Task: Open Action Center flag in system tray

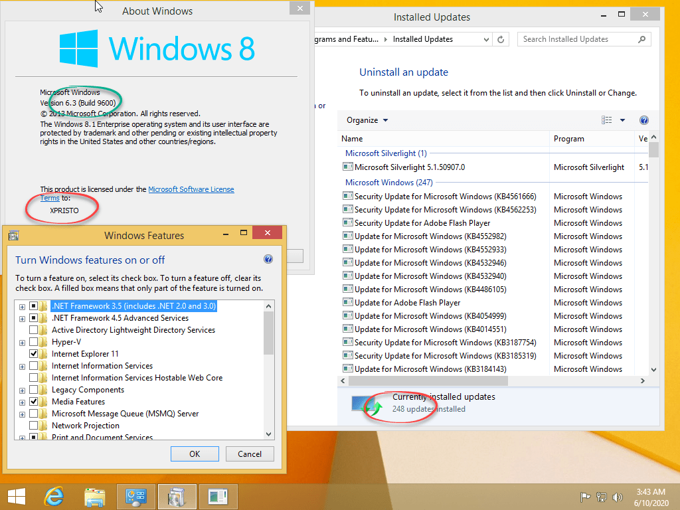Action: [585, 497]
